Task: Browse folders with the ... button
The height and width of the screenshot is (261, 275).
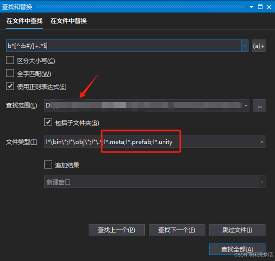Action: 259,105
